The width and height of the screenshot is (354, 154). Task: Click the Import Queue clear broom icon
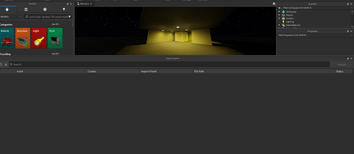pos(6,65)
